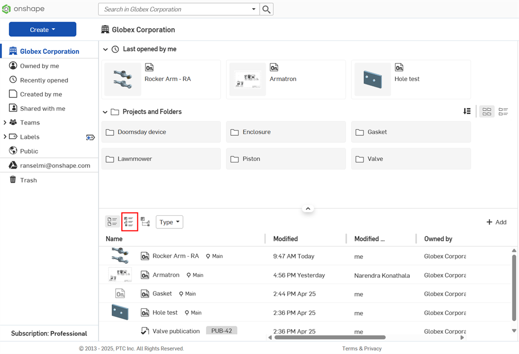Click the Gasket row document icon
Screen dimensions: 519x354
tap(145, 294)
